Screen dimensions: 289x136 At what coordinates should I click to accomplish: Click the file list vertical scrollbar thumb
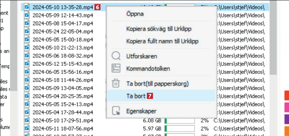(273, 37)
